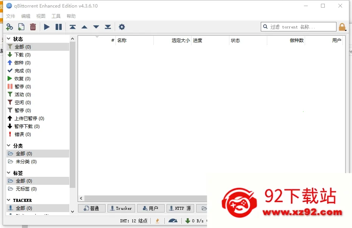This screenshot has height=228, width=352.
Task: Sort by the 进度 column header
Action: 210,41
